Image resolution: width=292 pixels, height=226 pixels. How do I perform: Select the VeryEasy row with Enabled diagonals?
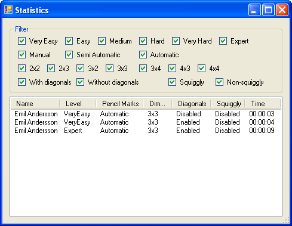(x=146, y=122)
